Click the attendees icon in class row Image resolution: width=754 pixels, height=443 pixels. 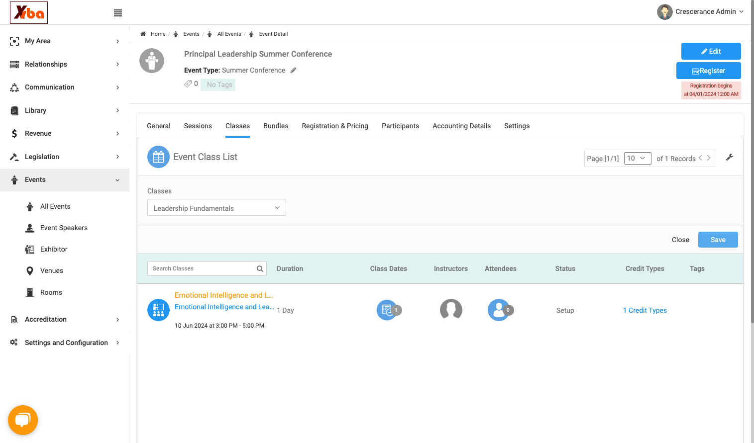click(499, 310)
